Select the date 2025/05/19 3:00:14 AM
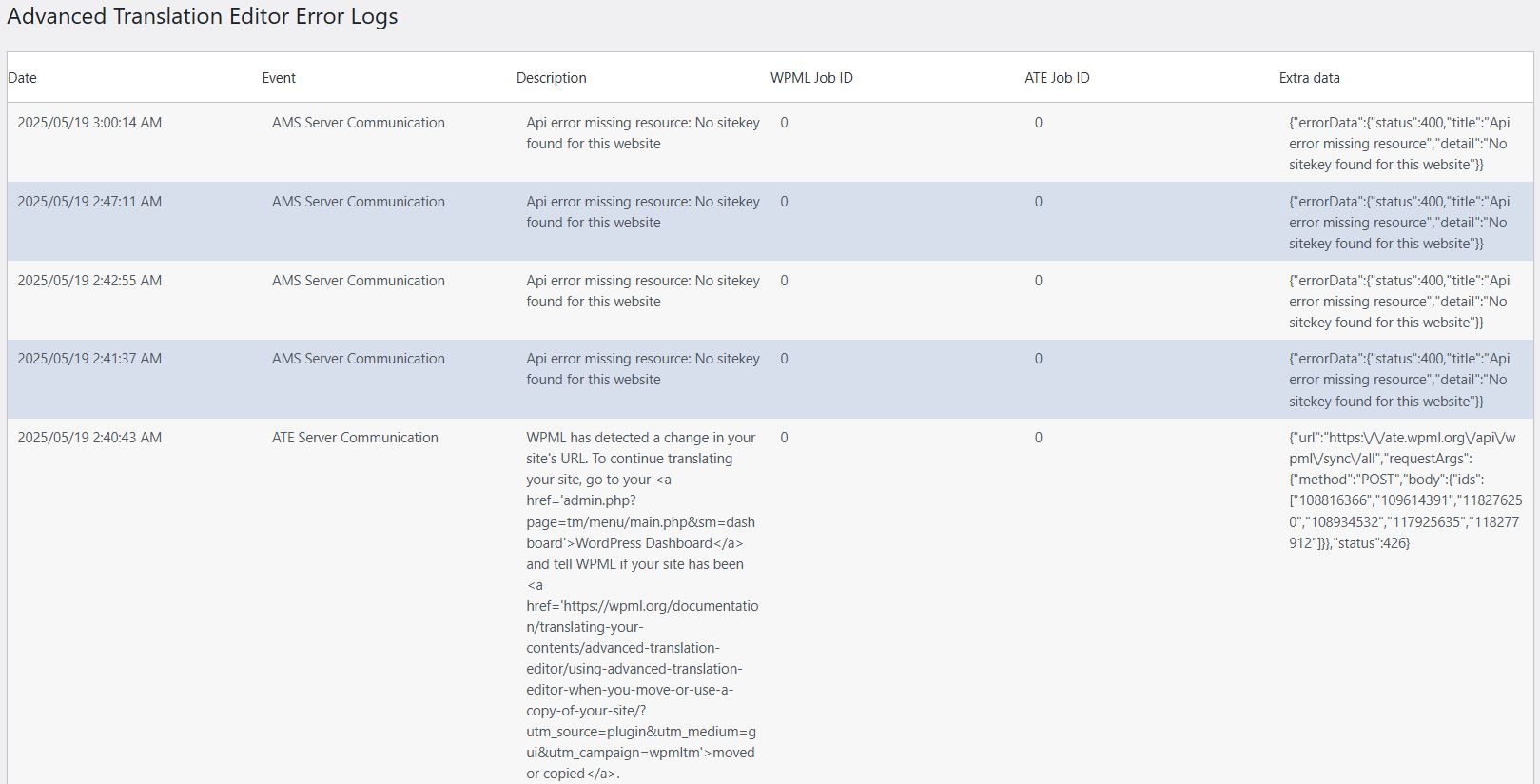The height and width of the screenshot is (784, 1540). pyautogui.click(x=89, y=123)
